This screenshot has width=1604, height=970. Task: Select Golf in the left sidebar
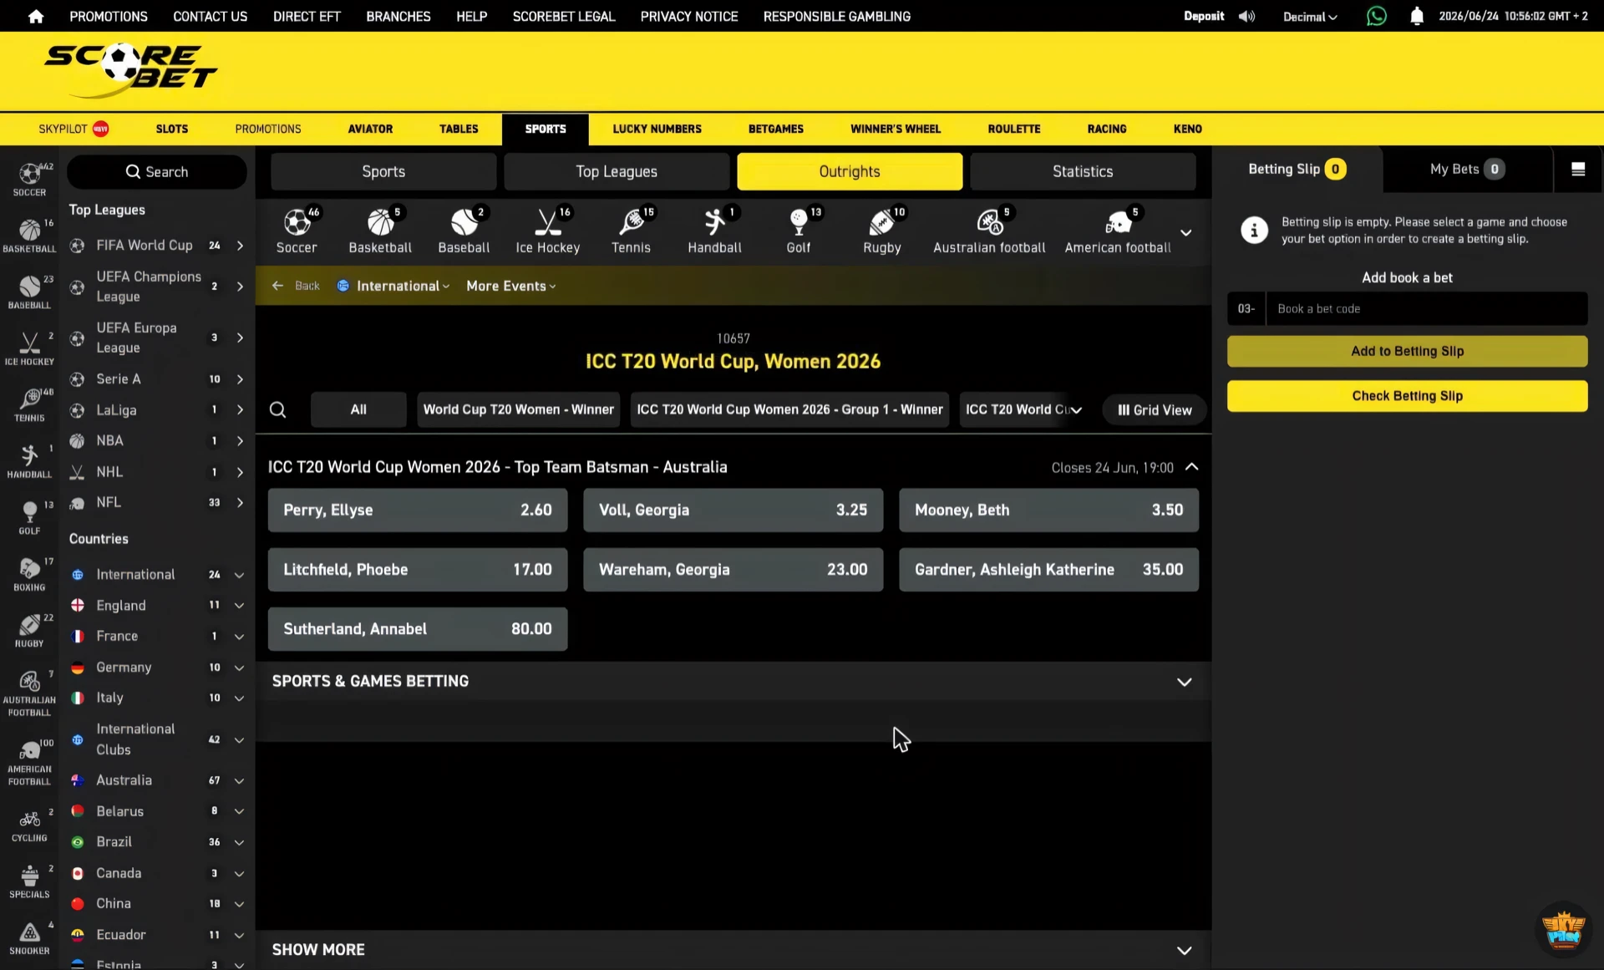29,517
